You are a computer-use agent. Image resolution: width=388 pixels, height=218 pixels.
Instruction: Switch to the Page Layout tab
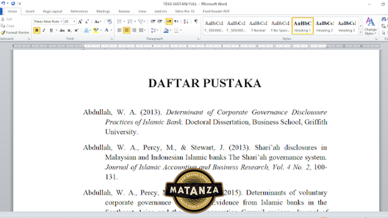tap(52, 12)
